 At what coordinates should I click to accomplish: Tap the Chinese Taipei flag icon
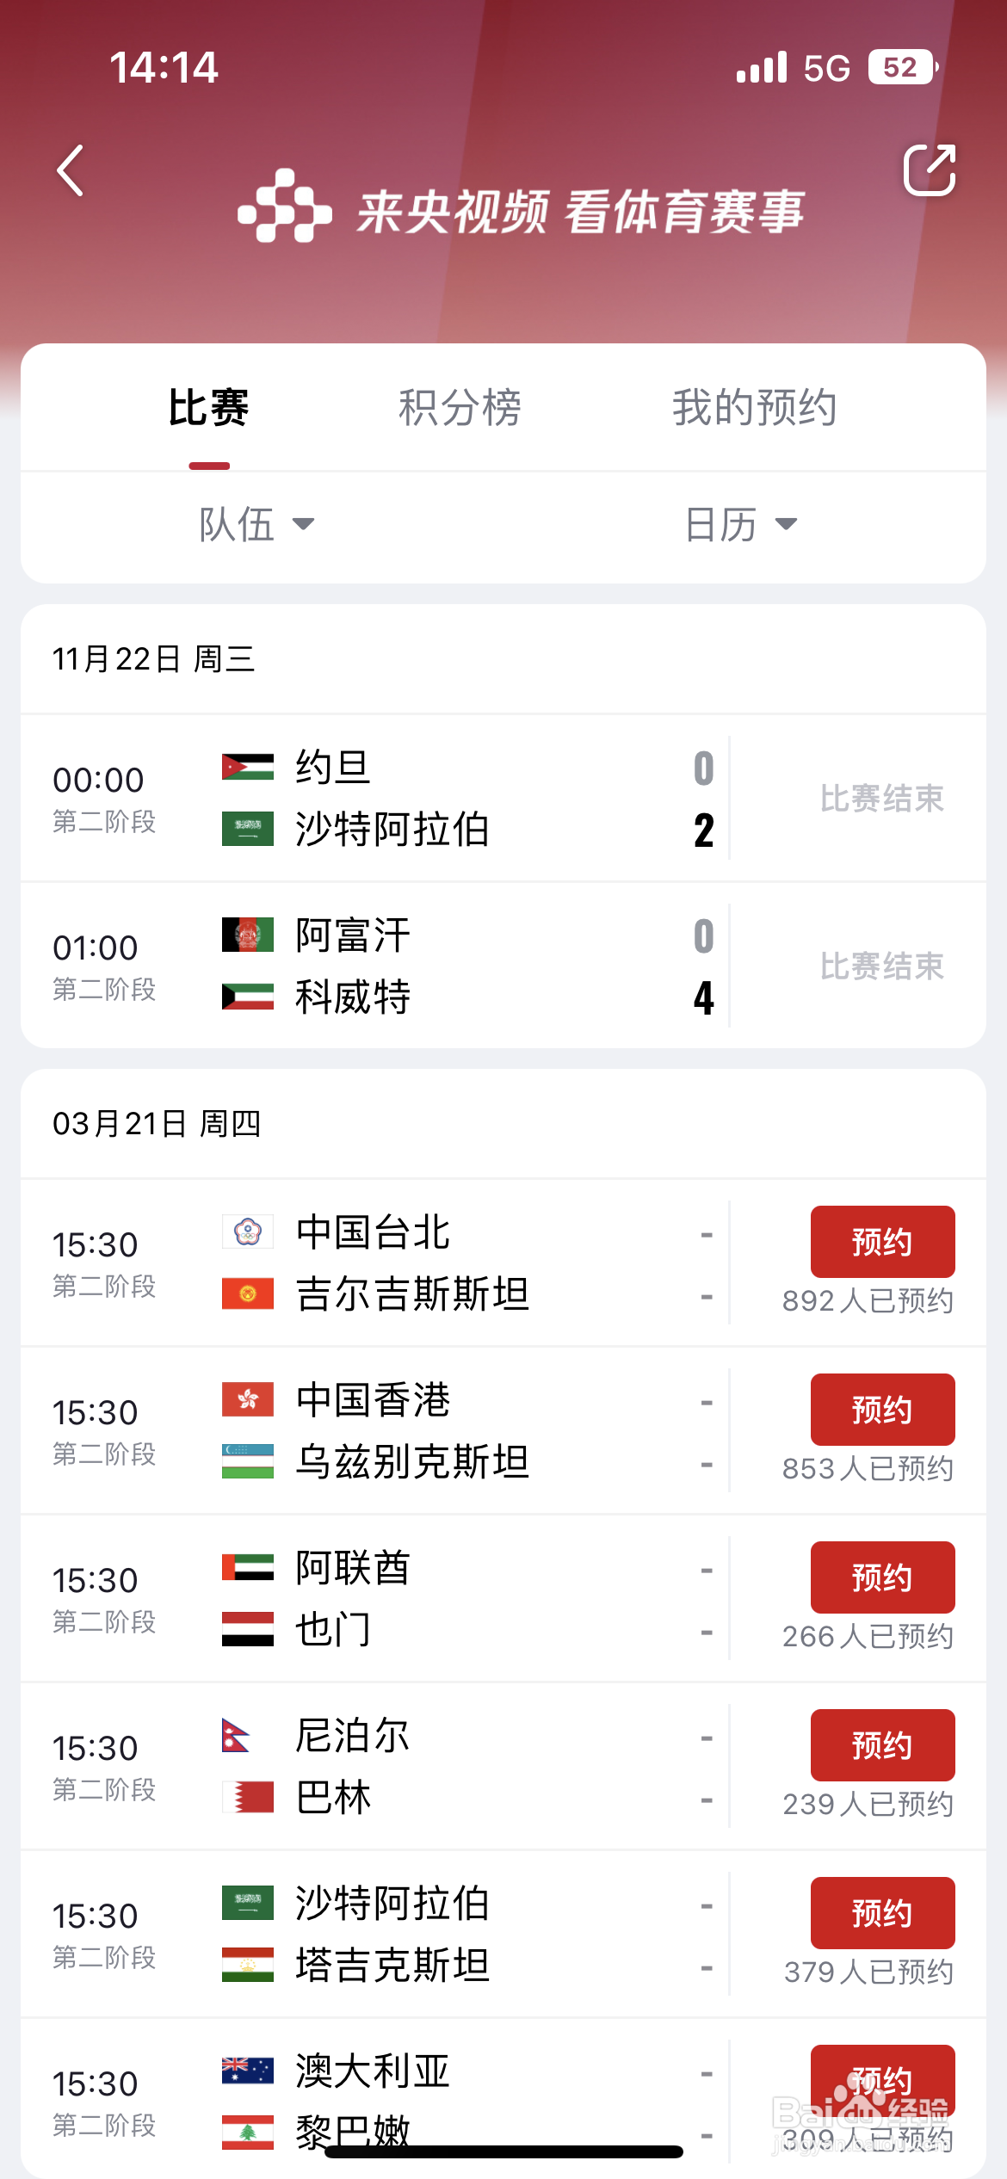[248, 1231]
